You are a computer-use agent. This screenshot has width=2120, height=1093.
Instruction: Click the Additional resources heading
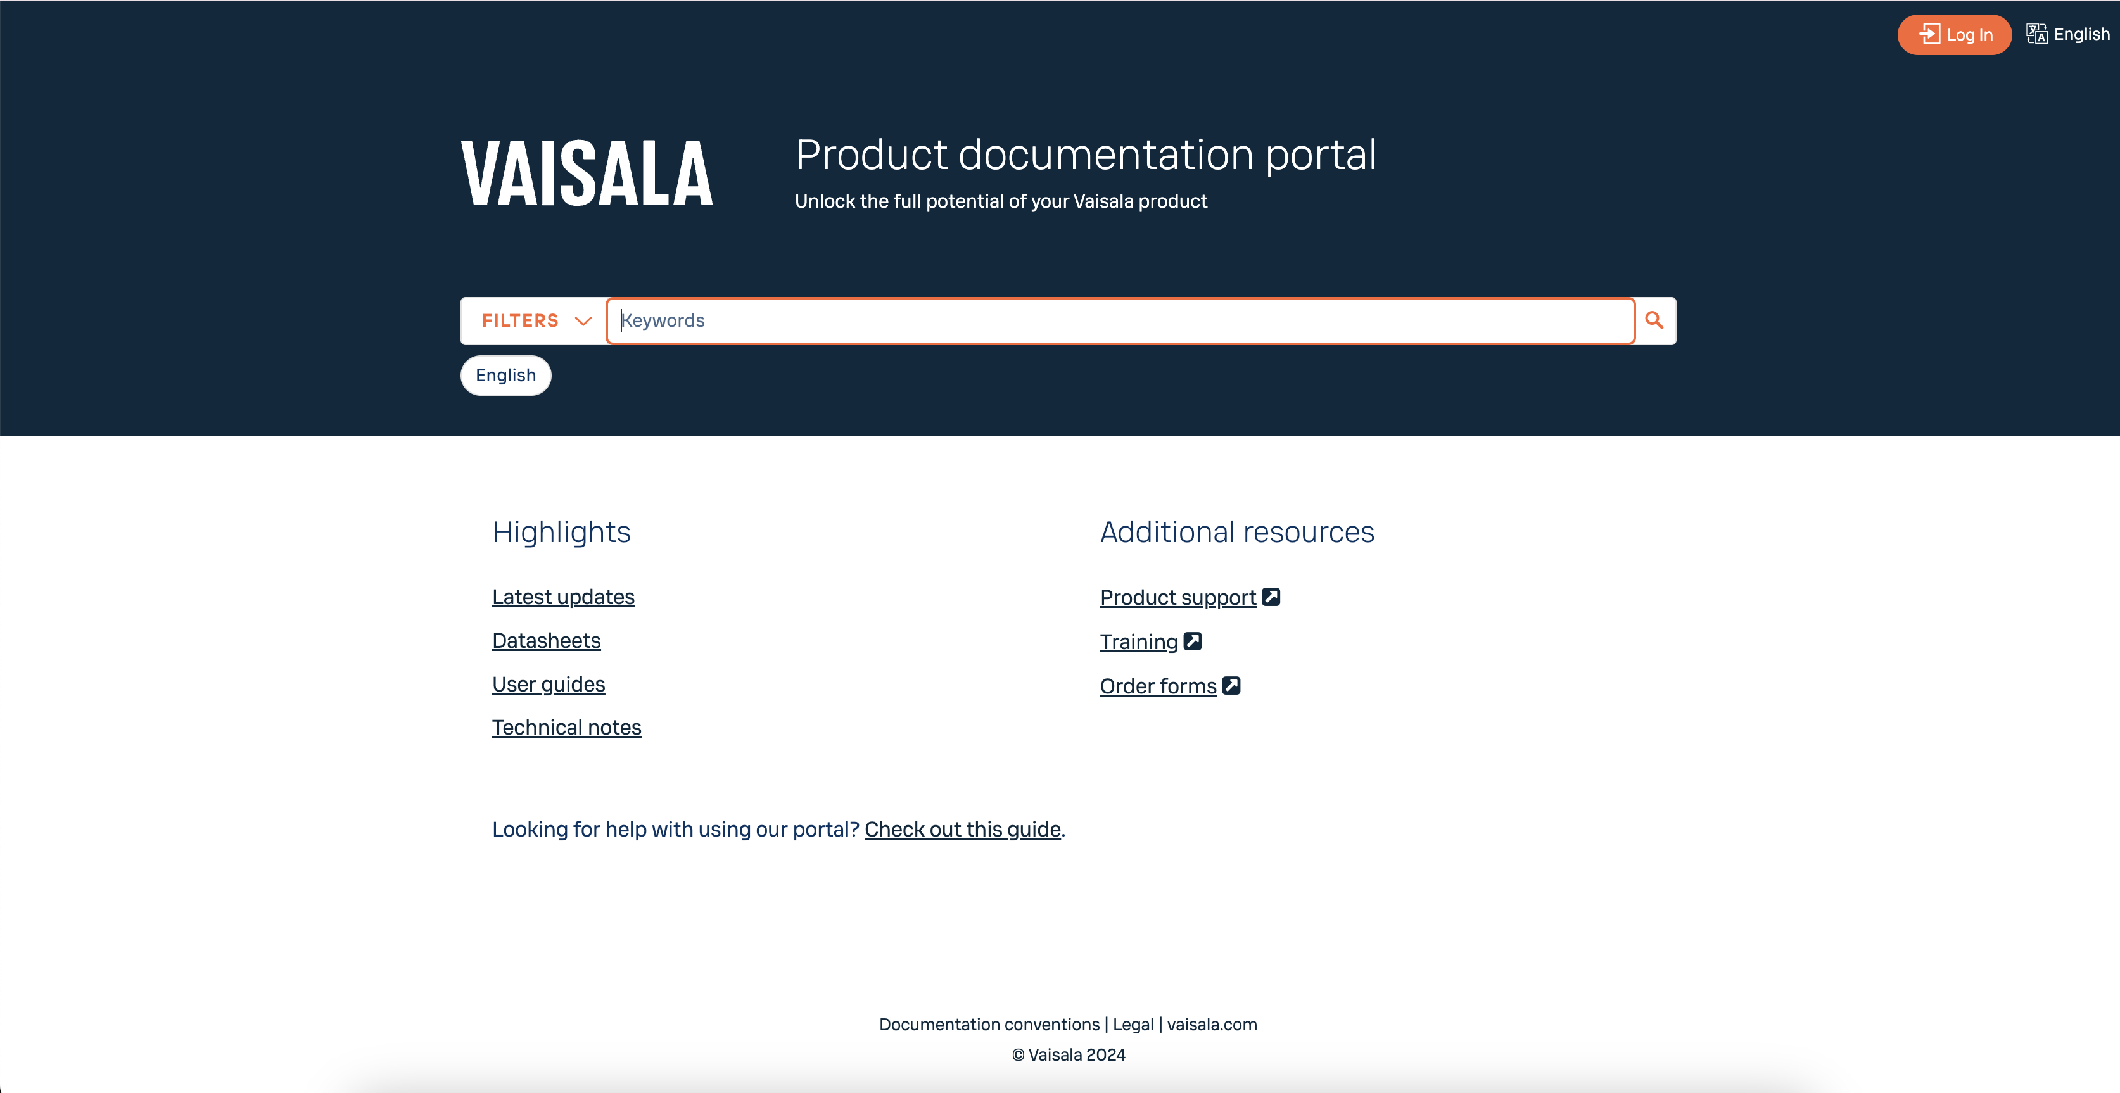1237,533
